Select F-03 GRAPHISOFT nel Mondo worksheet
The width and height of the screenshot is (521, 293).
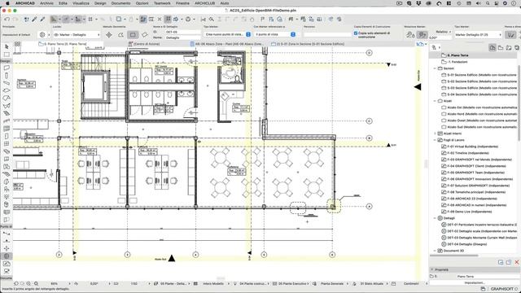tap(476, 160)
